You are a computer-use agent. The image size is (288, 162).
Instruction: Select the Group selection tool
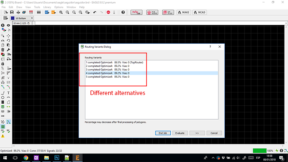tap(3, 36)
